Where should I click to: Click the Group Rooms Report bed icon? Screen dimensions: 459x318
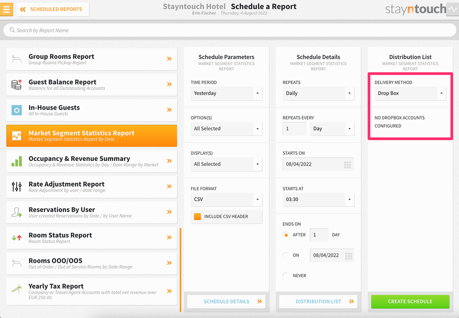click(16, 59)
